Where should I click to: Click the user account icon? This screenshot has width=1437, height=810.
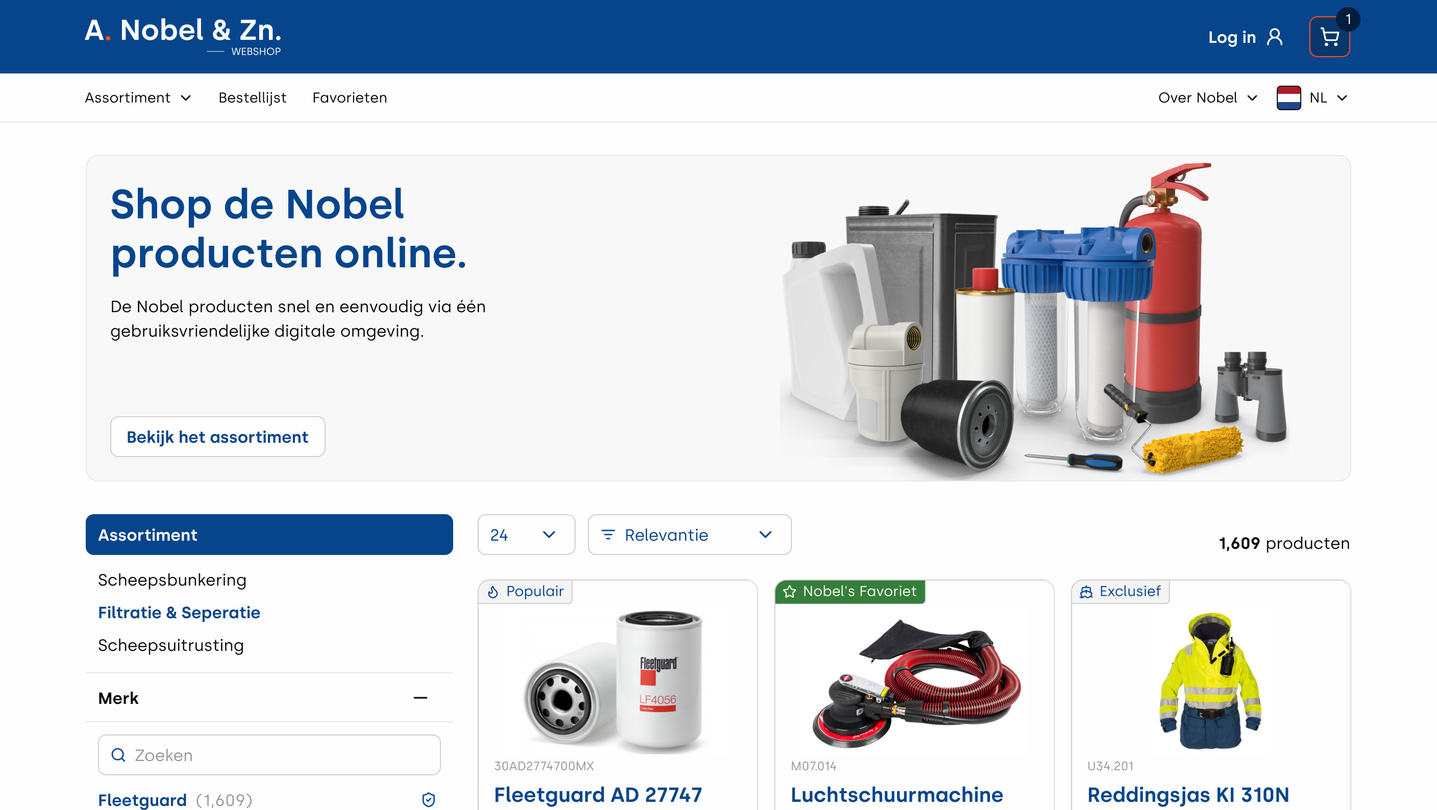tap(1275, 37)
